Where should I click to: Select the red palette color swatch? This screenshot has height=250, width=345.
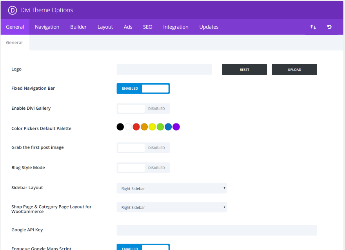[136, 127]
